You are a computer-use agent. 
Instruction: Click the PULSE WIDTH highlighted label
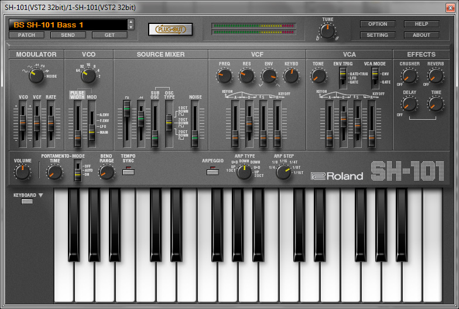[77, 95]
